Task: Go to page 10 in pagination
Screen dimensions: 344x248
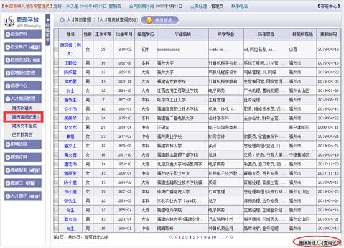Action: point(214,237)
